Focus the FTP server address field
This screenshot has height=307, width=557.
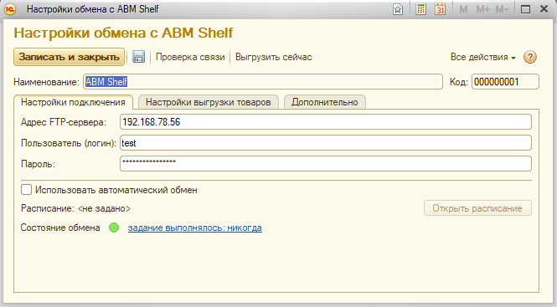coord(325,122)
